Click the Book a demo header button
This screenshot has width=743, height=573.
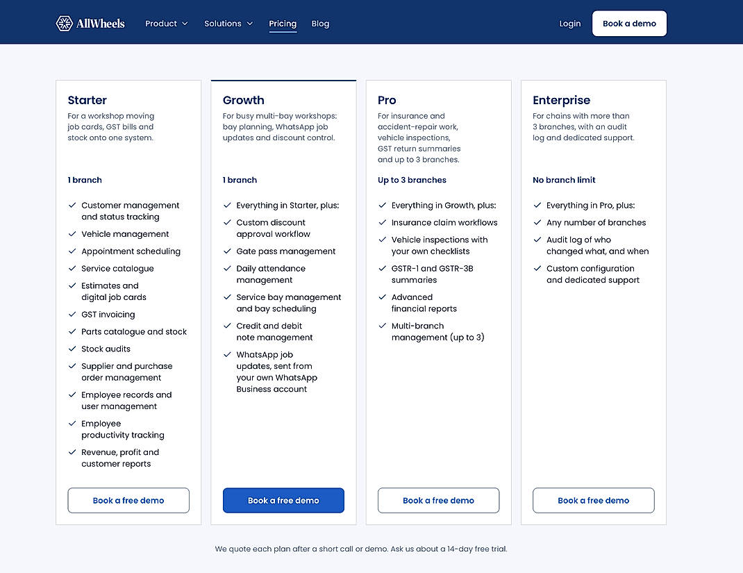[x=629, y=24]
